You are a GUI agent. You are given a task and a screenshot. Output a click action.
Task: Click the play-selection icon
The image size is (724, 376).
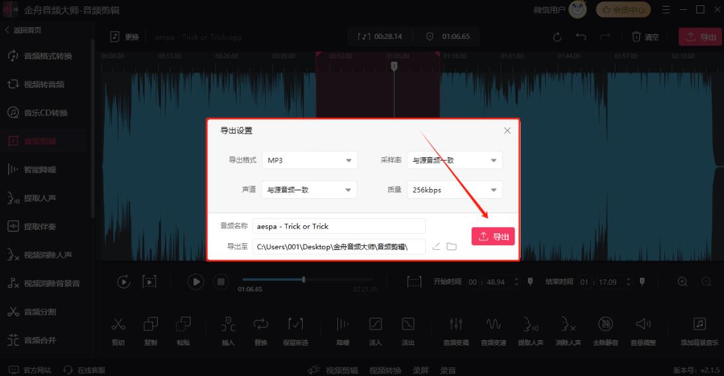point(149,282)
